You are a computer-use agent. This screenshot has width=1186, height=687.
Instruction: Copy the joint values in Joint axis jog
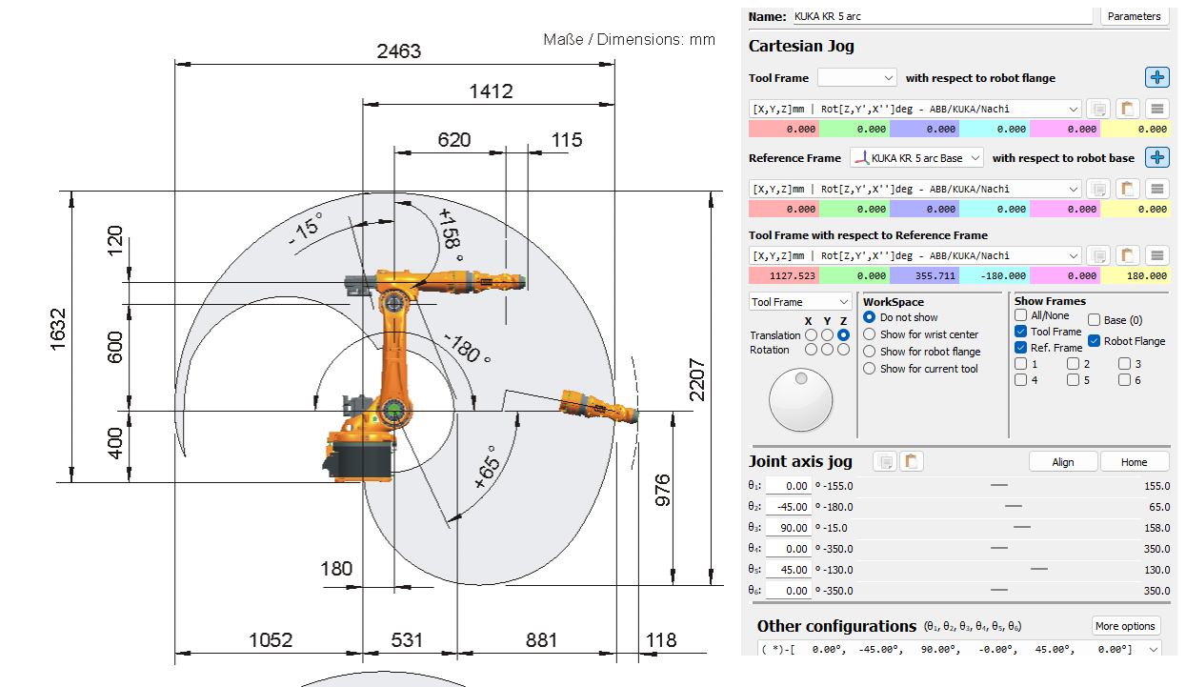[x=885, y=462]
